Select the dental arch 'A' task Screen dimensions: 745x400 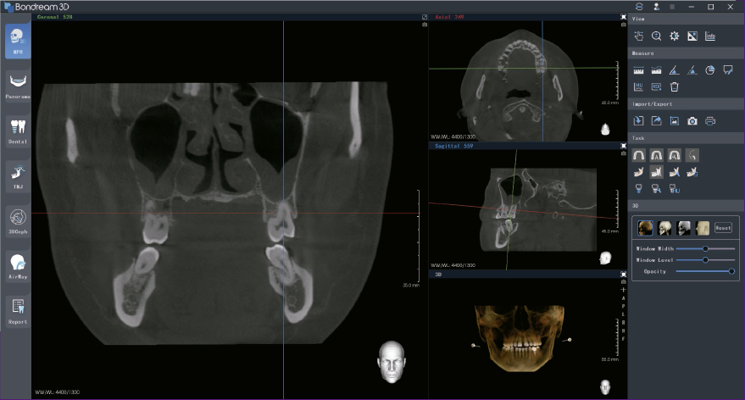tap(656, 155)
